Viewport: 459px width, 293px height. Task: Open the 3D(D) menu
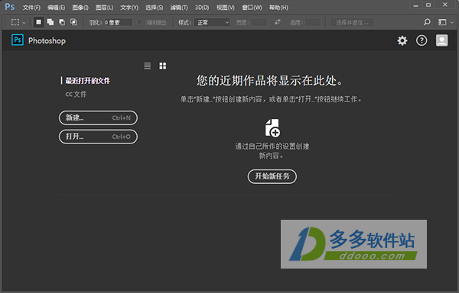pos(202,8)
